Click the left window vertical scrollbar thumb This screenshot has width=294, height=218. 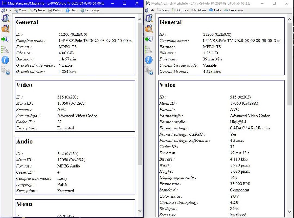coord(140,93)
